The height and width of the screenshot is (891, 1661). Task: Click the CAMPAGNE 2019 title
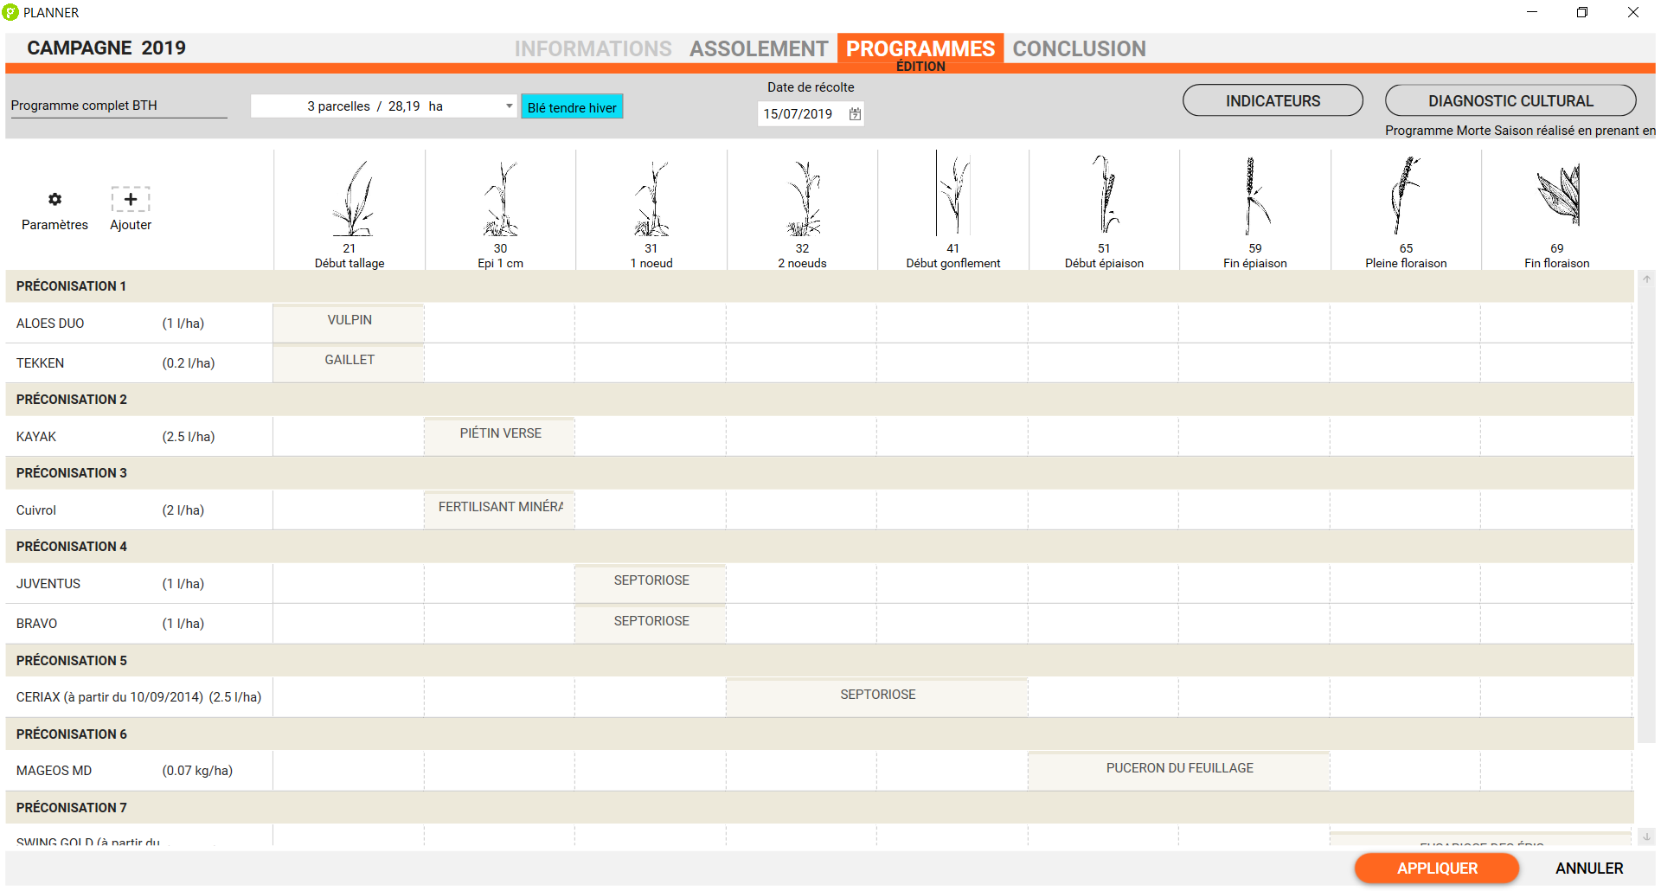(x=106, y=48)
